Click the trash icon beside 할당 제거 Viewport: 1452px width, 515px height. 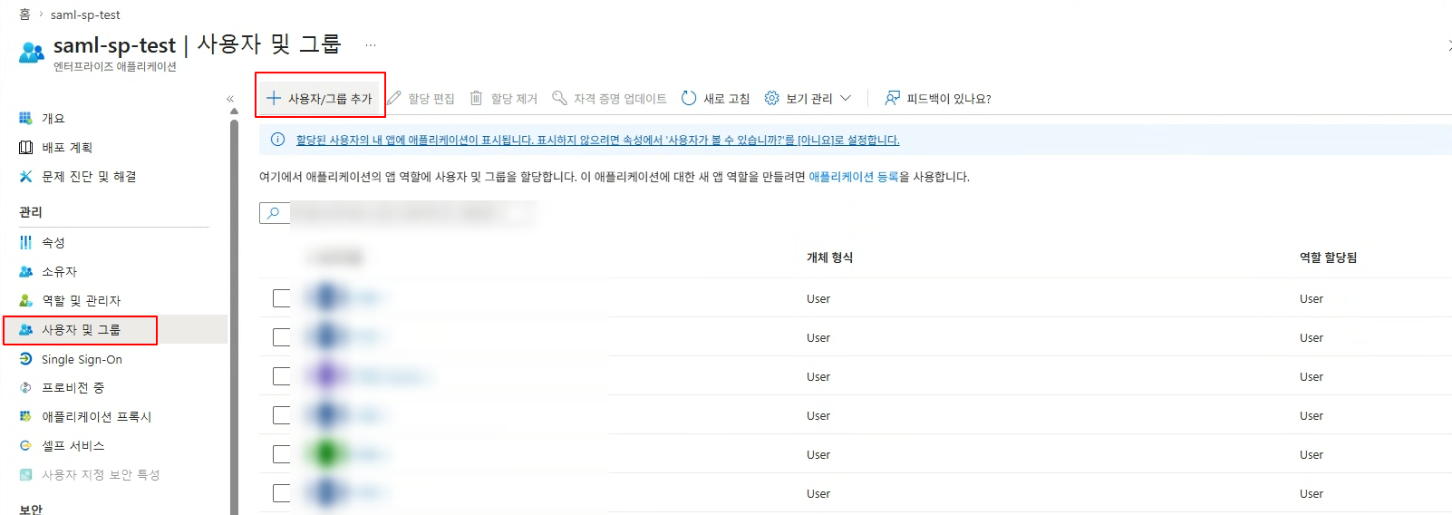tap(476, 98)
